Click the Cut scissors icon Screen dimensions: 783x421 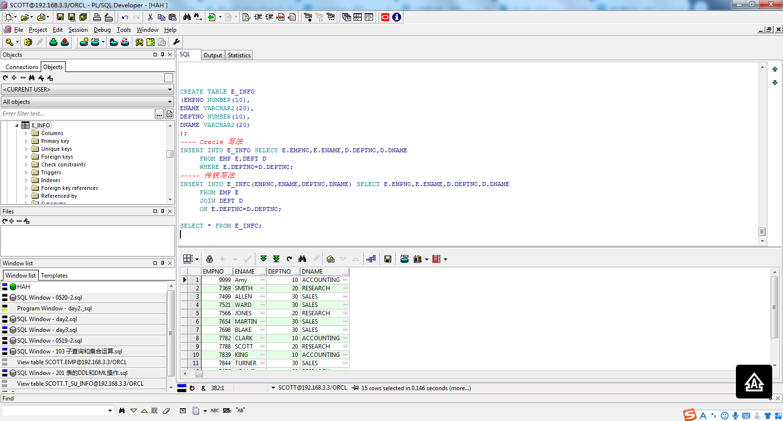click(x=150, y=17)
